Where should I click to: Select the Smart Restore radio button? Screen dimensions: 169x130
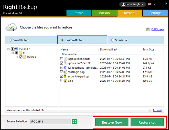[x=10, y=40]
